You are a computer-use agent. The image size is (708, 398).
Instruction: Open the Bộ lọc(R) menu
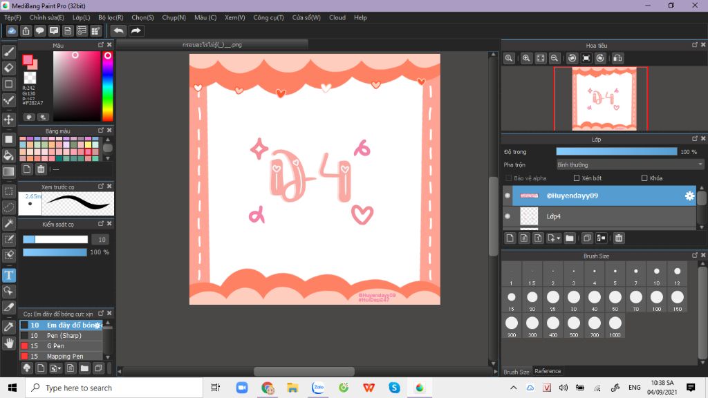point(111,17)
